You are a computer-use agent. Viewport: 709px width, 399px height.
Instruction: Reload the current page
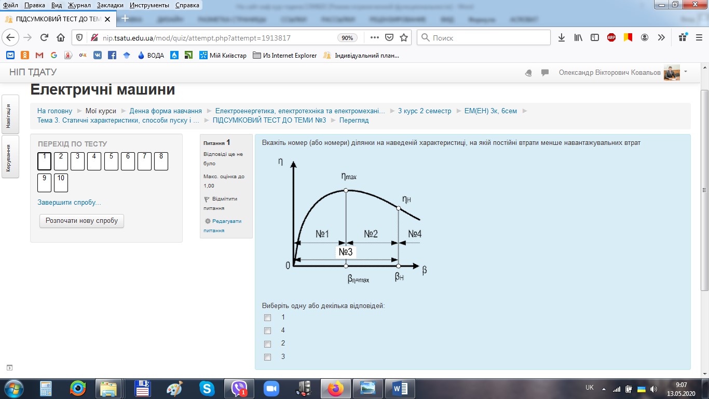[x=44, y=38]
